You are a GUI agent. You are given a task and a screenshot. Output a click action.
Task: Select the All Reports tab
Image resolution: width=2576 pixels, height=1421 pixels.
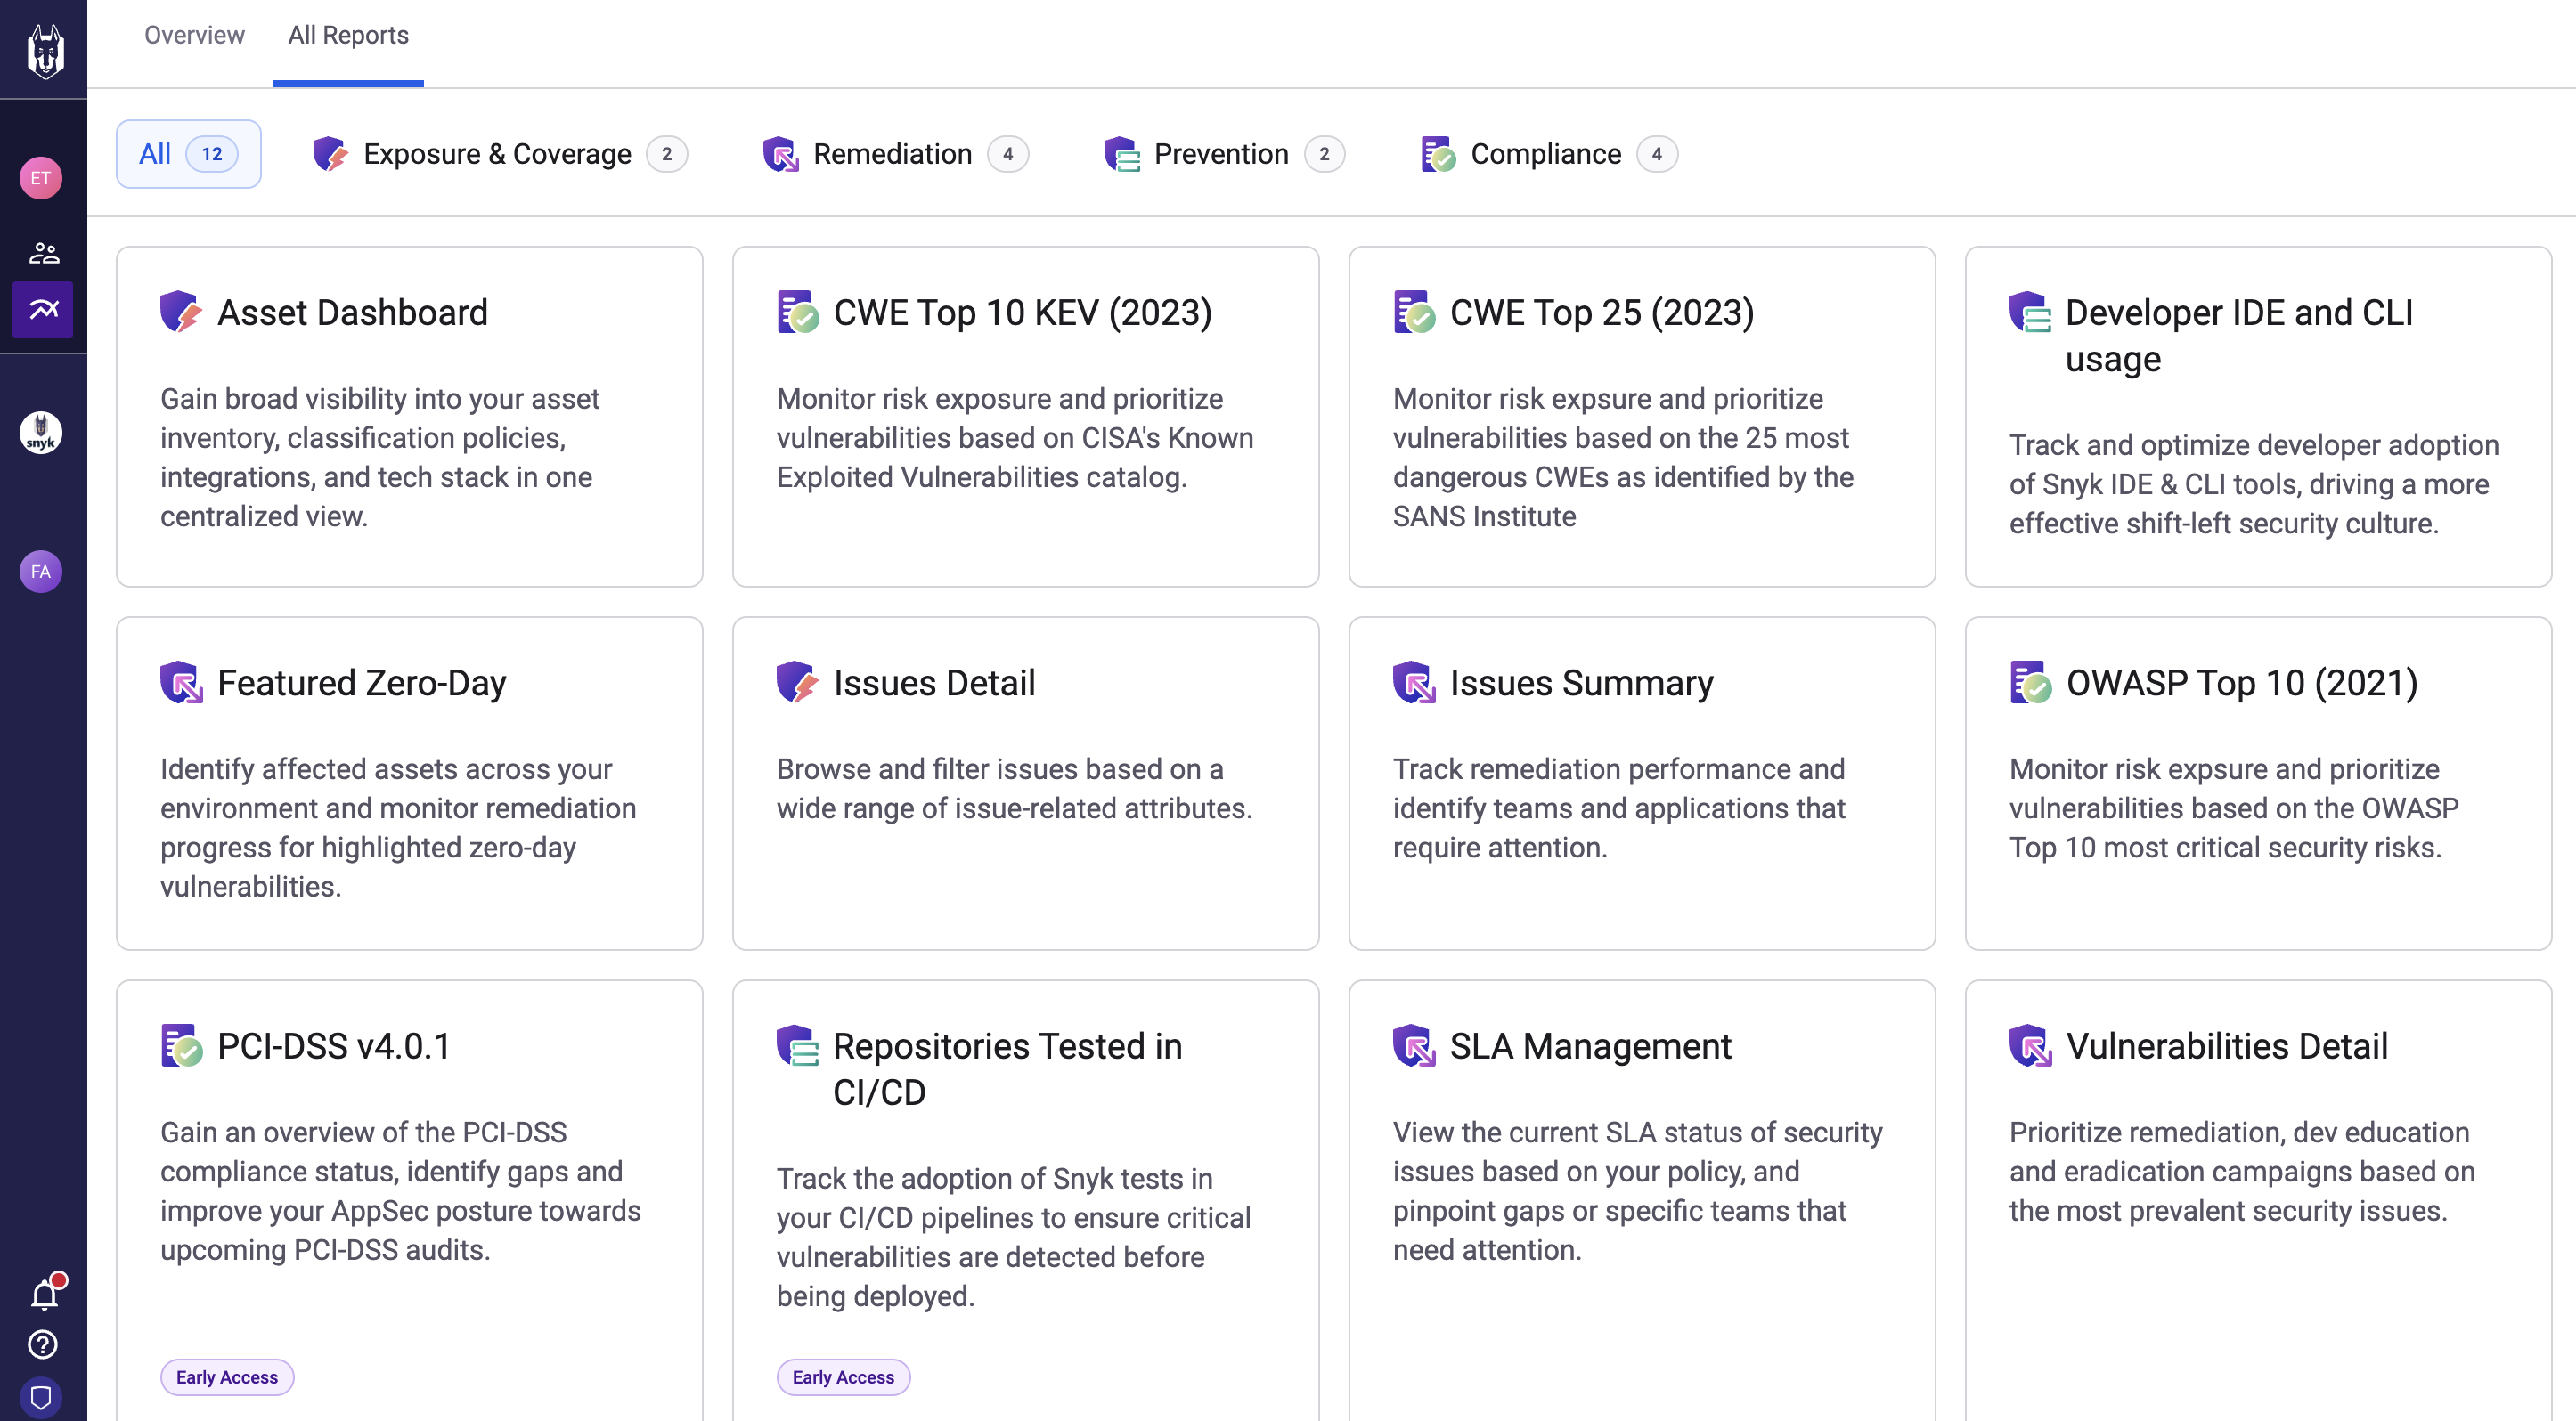point(348,35)
